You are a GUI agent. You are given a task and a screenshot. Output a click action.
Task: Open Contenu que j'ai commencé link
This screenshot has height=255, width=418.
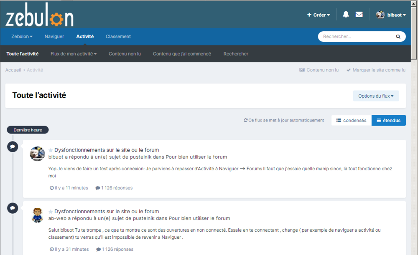182,54
